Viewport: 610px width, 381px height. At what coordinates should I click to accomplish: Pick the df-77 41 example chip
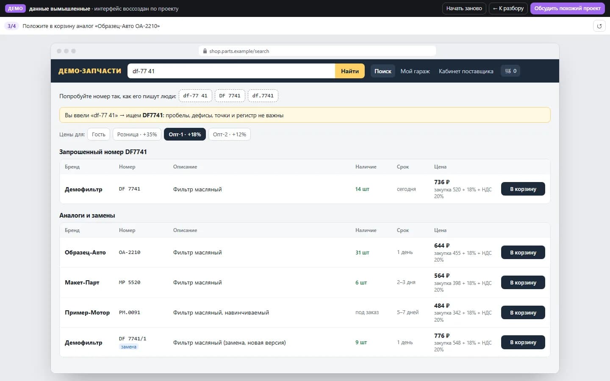[x=195, y=96]
